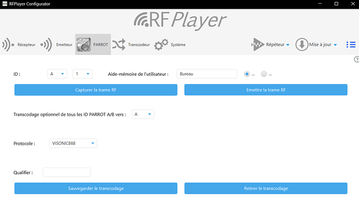359x208 pixels.
Task: Click the 'Qualifier :' label
Action: pos(23,173)
